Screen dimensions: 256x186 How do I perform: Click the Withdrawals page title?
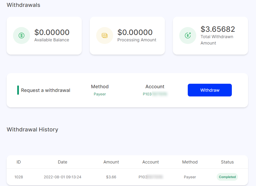click(24, 5)
